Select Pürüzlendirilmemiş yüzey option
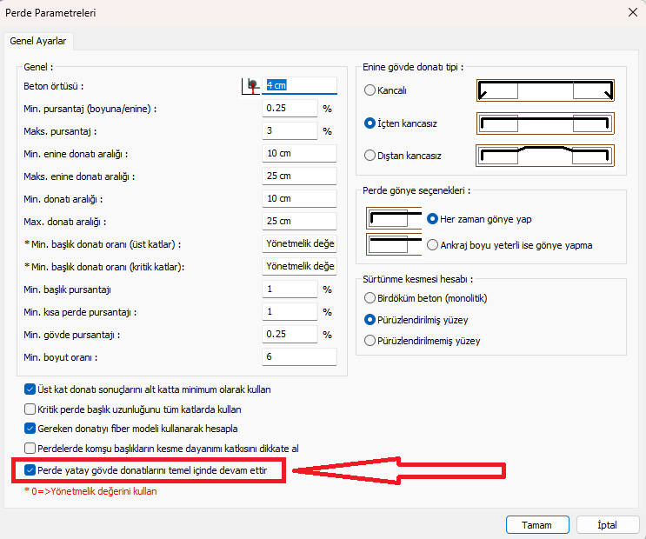The image size is (646, 539). [371, 341]
